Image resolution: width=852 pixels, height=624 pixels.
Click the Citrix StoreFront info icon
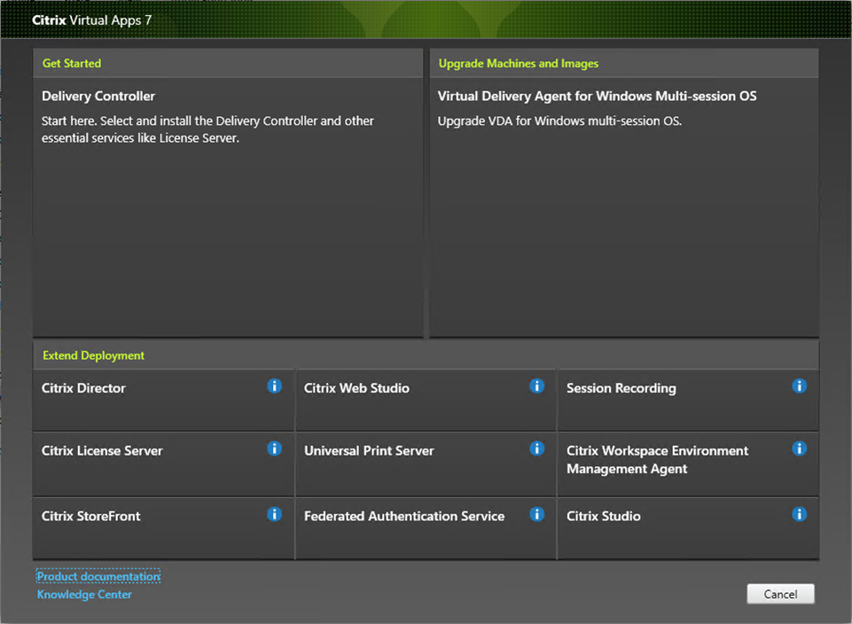(275, 514)
